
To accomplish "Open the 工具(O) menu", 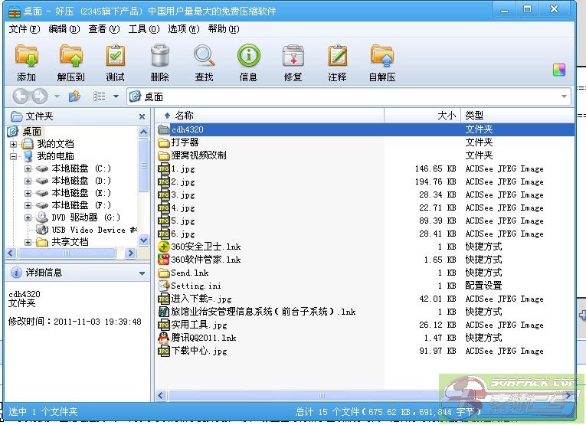I will [x=144, y=29].
